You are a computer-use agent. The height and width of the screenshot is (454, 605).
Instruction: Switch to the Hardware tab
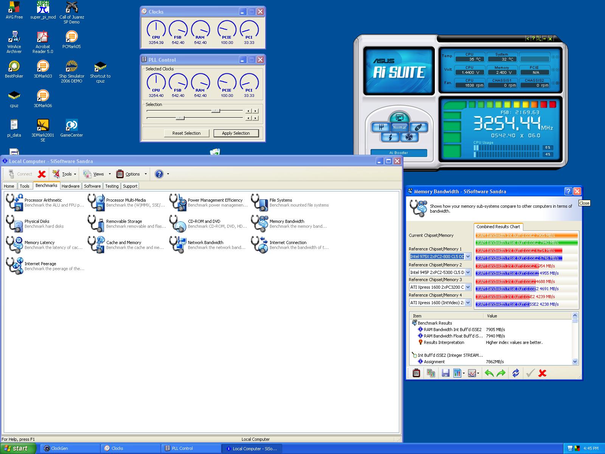pyautogui.click(x=71, y=186)
